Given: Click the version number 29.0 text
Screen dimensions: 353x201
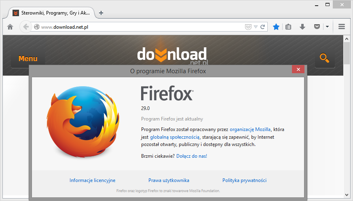Looking at the screenshot, I should click(x=146, y=108).
